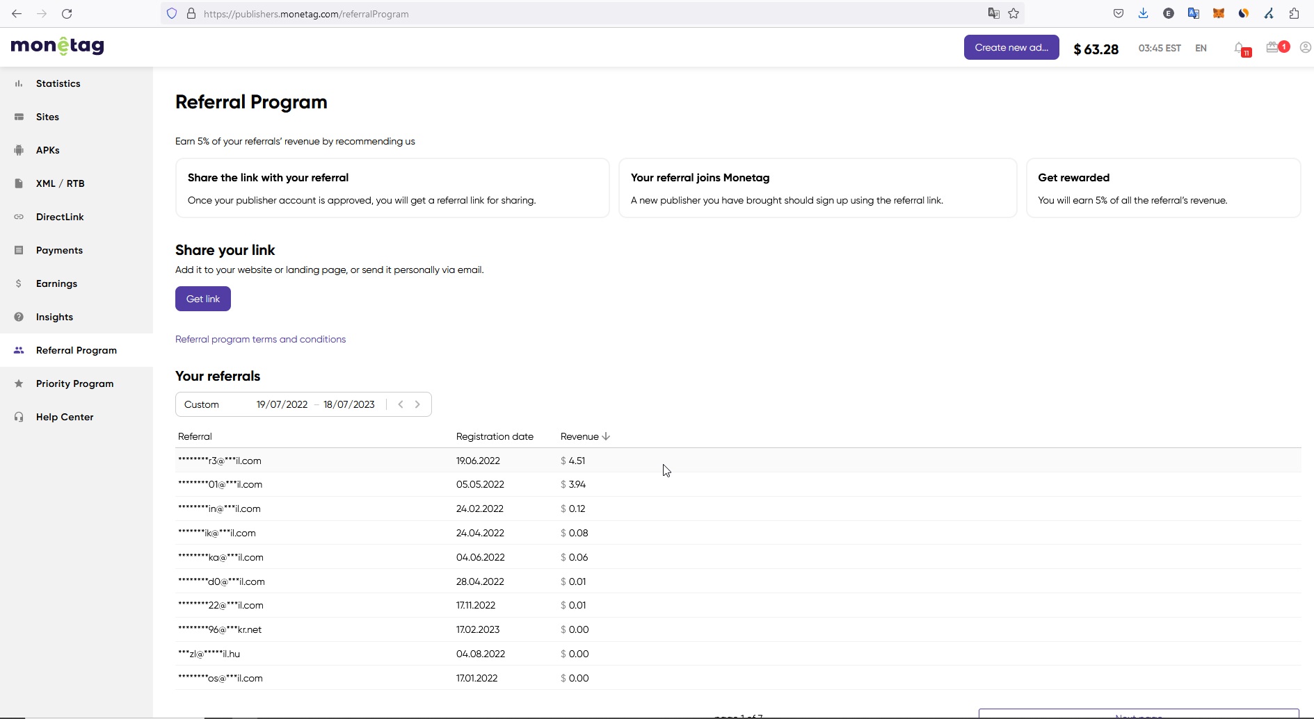Image resolution: width=1314 pixels, height=719 pixels.
Task: Advance to the next date range arrow
Action: 417,404
